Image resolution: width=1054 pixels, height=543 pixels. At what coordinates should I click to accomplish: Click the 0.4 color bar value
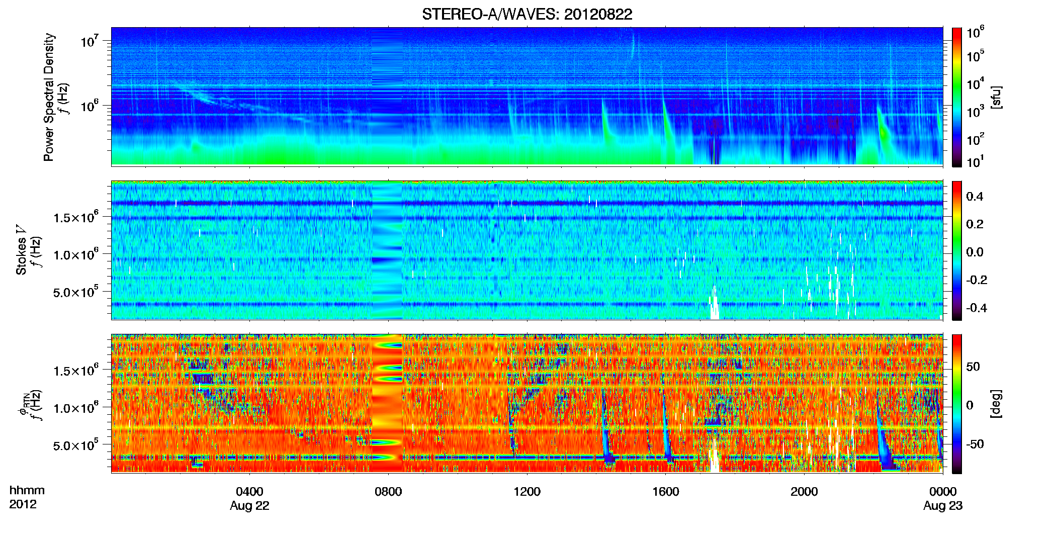click(975, 197)
